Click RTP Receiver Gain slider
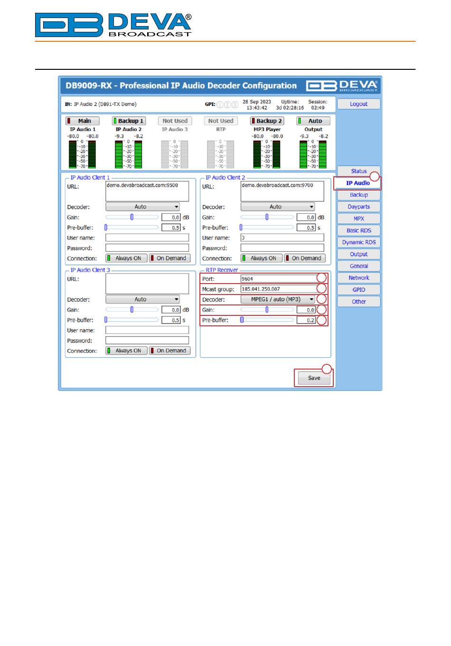This screenshot has width=451, height=646. click(x=267, y=310)
